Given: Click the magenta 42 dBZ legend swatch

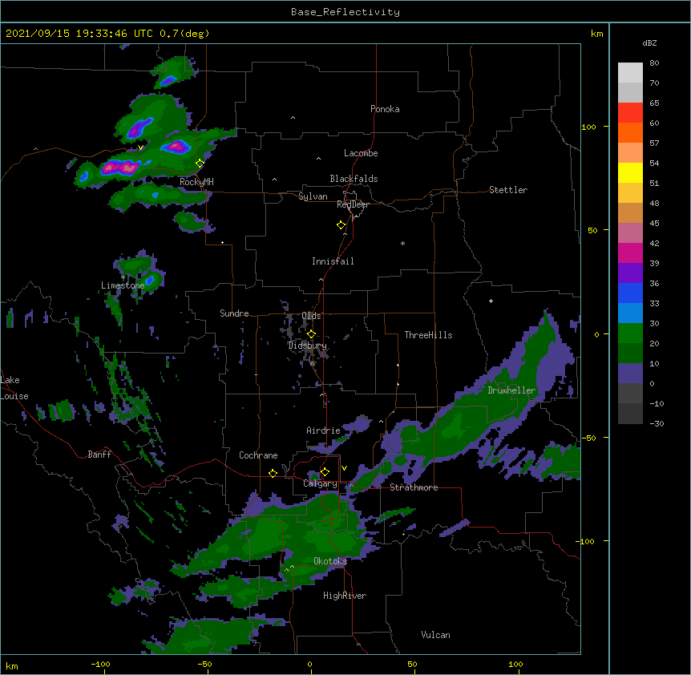Looking at the screenshot, I should [630, 253].
